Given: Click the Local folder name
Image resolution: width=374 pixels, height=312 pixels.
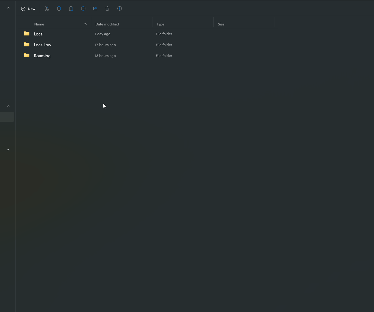Looking at the screenshot, I should click(x=39, y=34).
